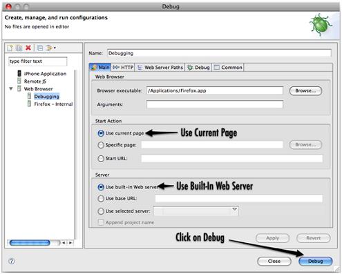Click the Arguments text field
The height and width of the screenshot is (274, 342).
tap(215, 104)
